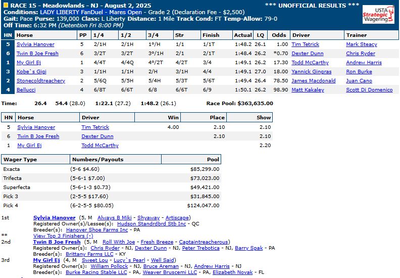Open the Stonecoldtreachery horse link
This screenshot has width=400, height=278.
point(41,81)
